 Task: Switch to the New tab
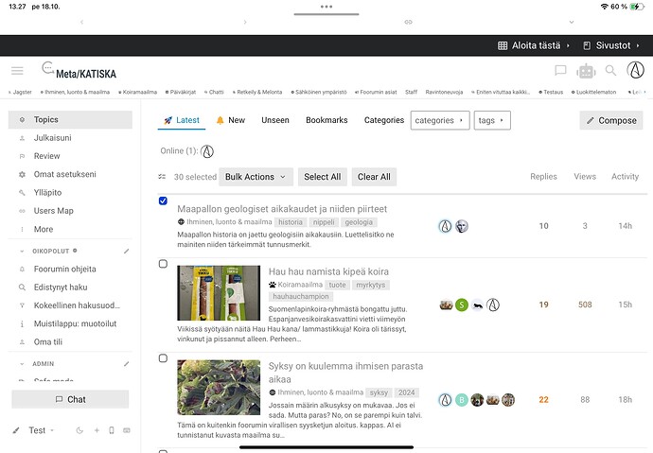pyautogui.click(x=231, y=120)
